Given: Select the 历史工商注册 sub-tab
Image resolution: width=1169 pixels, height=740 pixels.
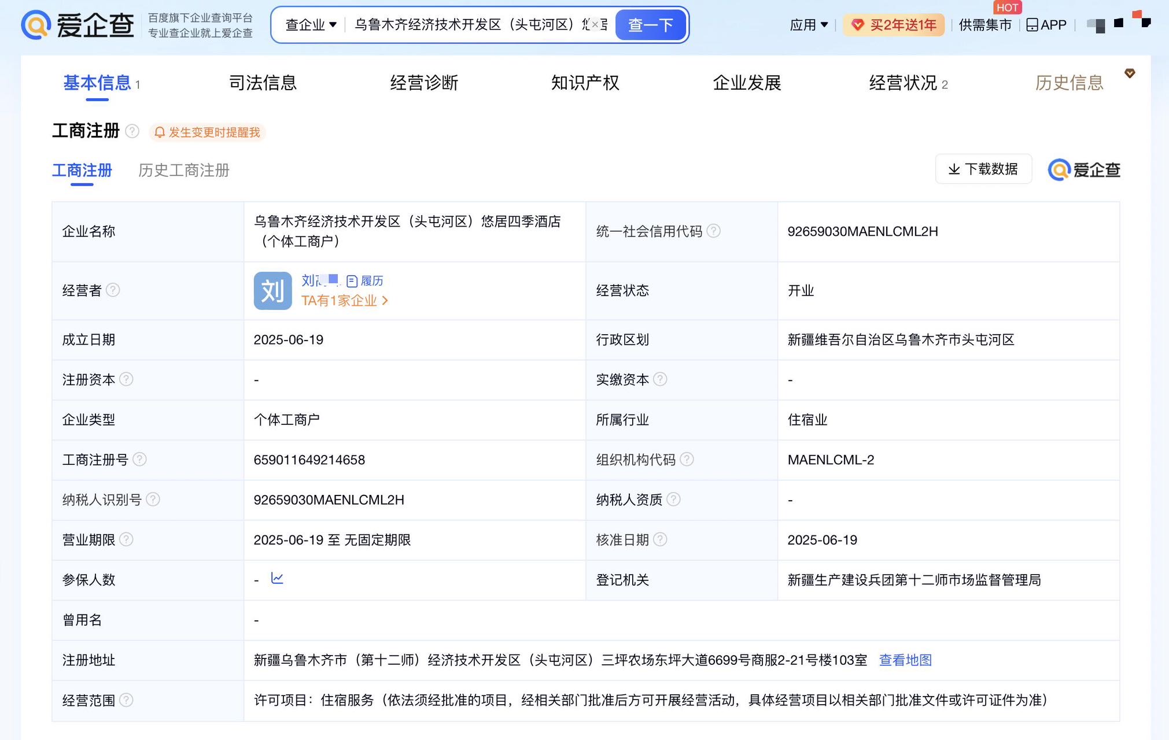Looking at the screenshot, I should (184, 170).
